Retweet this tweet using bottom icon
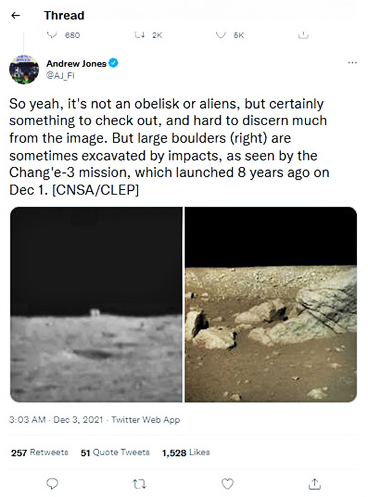The width and height of the screenshot is (368, 497). [x=139, y=483]
